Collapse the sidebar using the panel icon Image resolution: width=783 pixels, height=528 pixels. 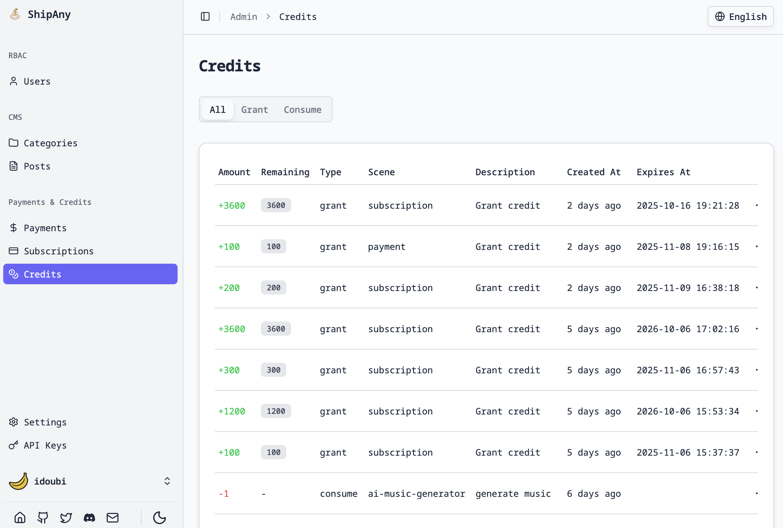pyautogui.click(x=205, y=16)
